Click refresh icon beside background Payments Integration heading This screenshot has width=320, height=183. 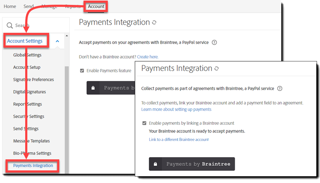154,22
